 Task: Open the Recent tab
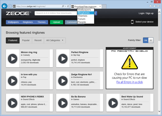pyautogui.click(x=38, y=40)
